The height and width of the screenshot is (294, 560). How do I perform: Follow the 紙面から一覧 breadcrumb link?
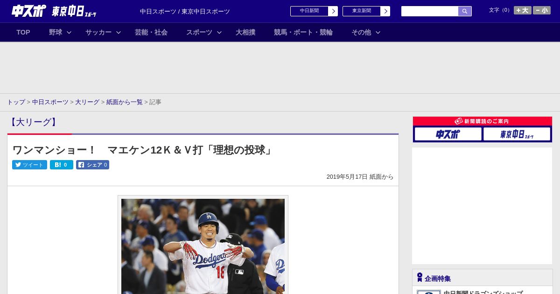coord(124,102)
